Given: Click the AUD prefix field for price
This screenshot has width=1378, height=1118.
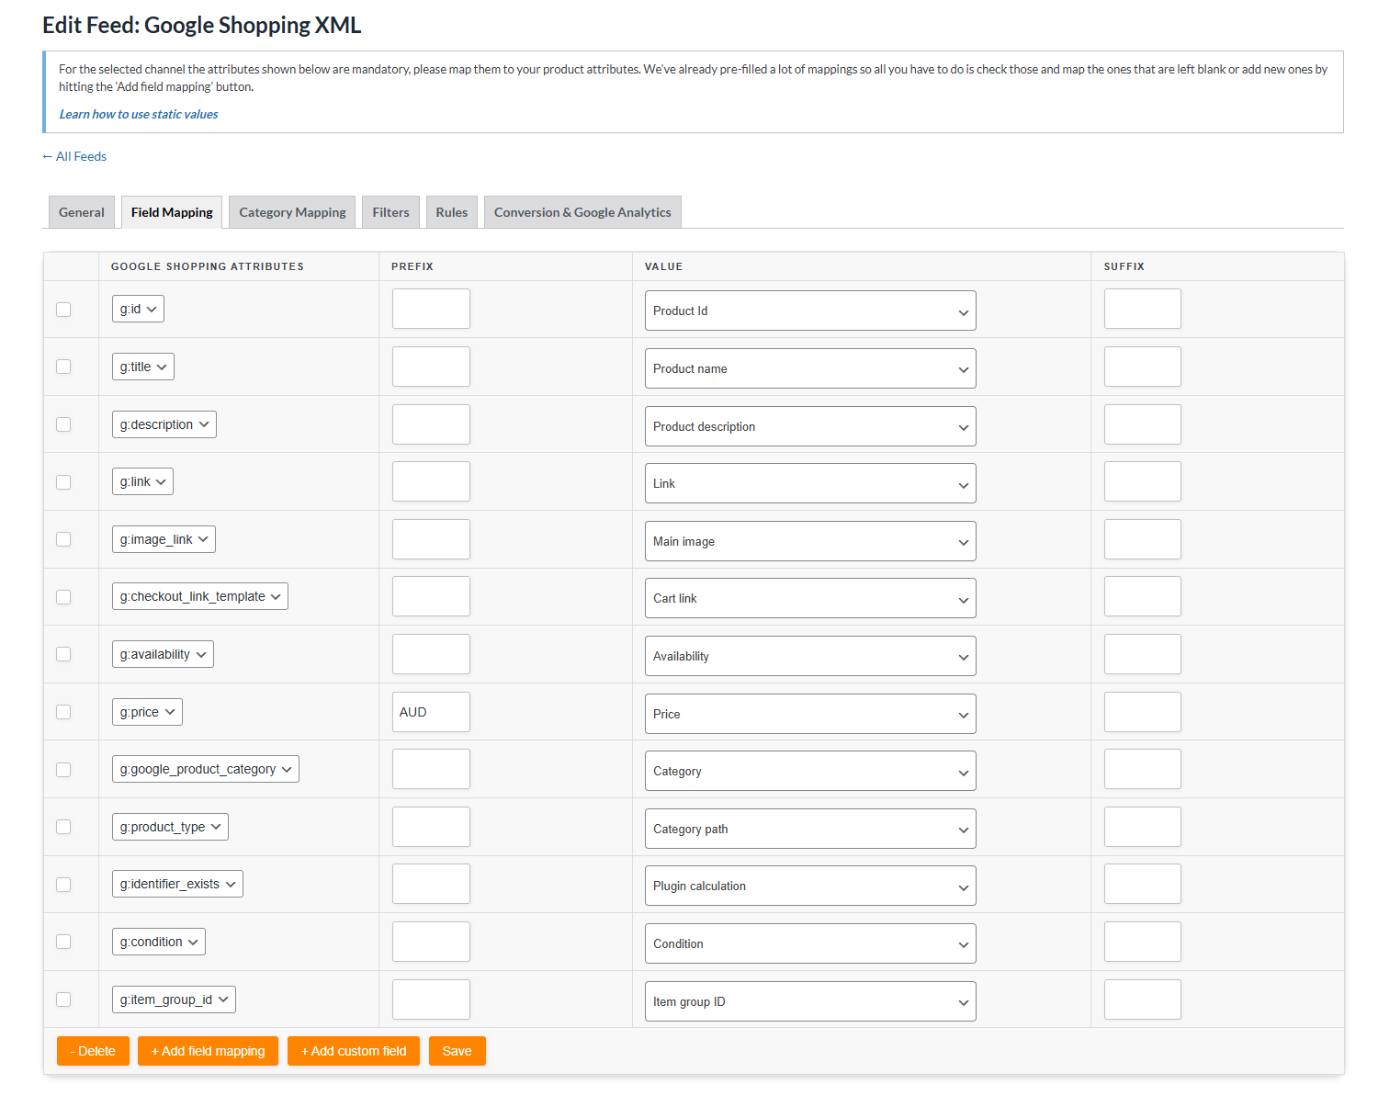Looking at the screenshot, I should (431, 712).
